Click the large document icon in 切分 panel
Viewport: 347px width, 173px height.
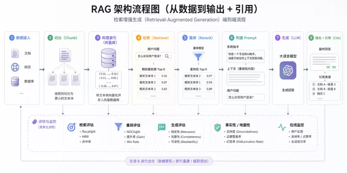tap(65, 56)
